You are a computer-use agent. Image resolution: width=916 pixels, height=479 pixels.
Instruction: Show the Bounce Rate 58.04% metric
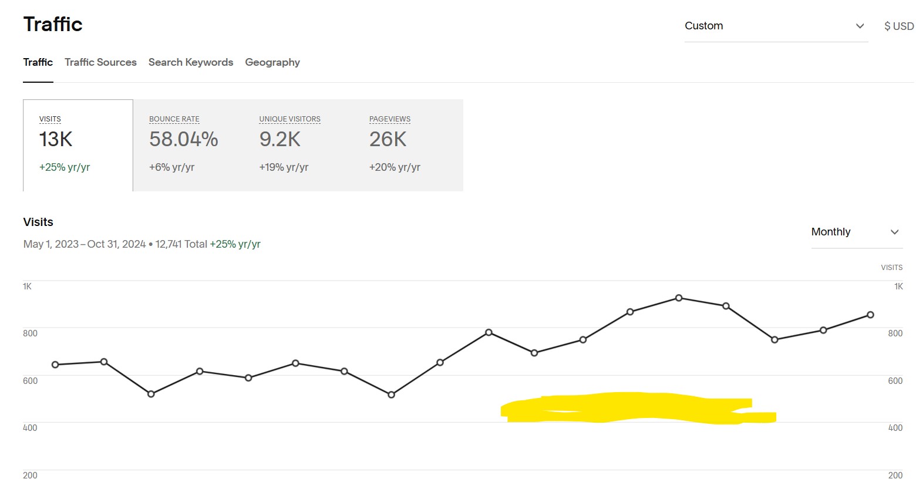coord(188,145)
